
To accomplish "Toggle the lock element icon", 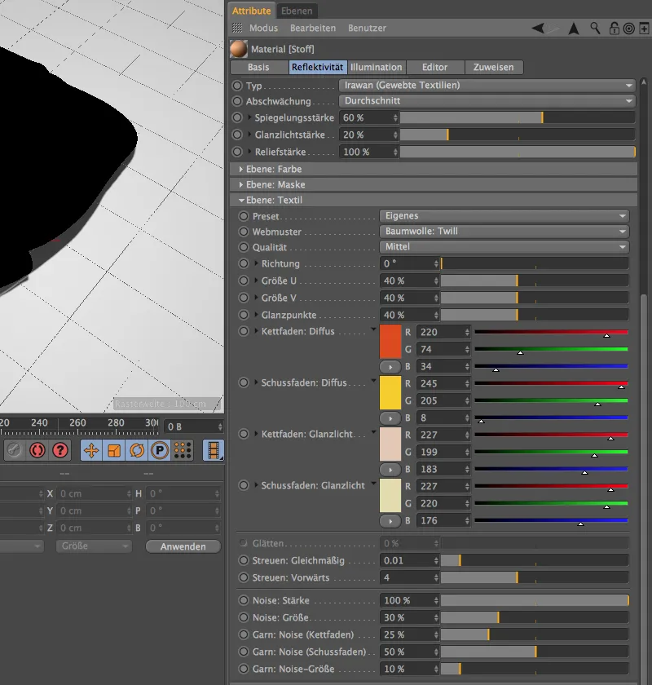I will pyautogui.click(x=614, y=29).
